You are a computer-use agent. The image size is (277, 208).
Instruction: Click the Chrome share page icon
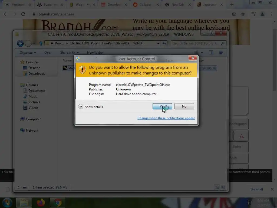point(234,14)
